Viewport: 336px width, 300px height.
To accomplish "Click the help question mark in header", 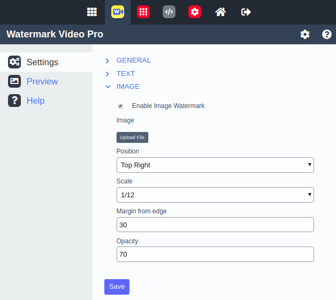I will click(x=327, y=34).
